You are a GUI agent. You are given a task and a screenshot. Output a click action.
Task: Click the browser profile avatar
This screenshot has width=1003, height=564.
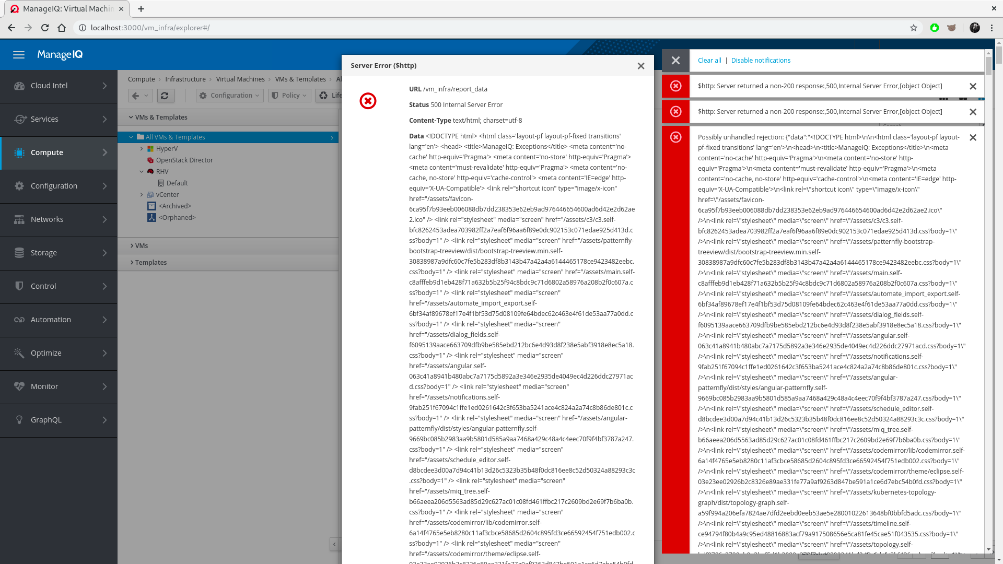975,28
